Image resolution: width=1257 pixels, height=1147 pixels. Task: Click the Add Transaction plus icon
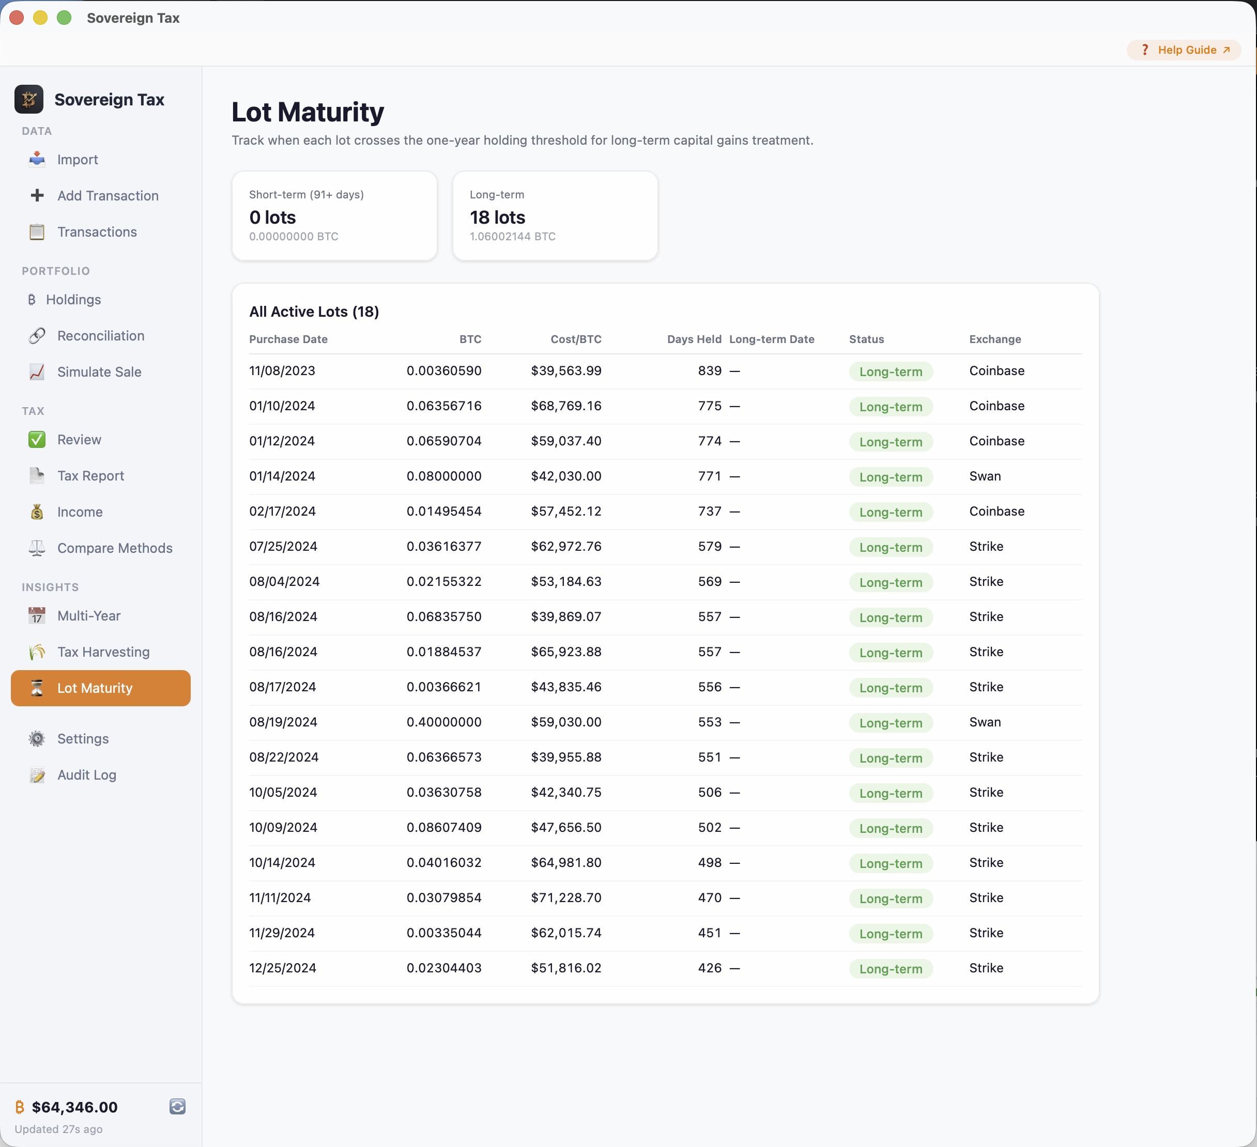tap(37, 195)
